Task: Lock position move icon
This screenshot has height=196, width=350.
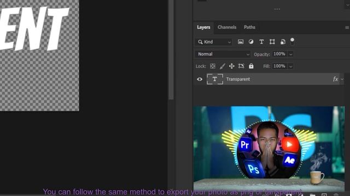Action: click(232, 66)
